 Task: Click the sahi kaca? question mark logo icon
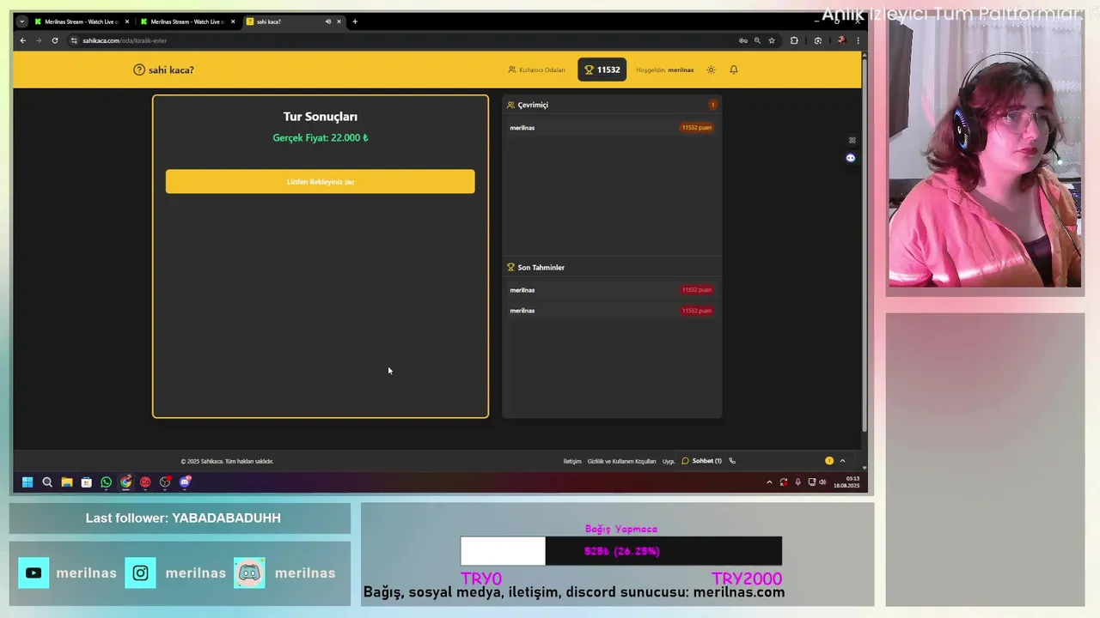click(139, 70)
